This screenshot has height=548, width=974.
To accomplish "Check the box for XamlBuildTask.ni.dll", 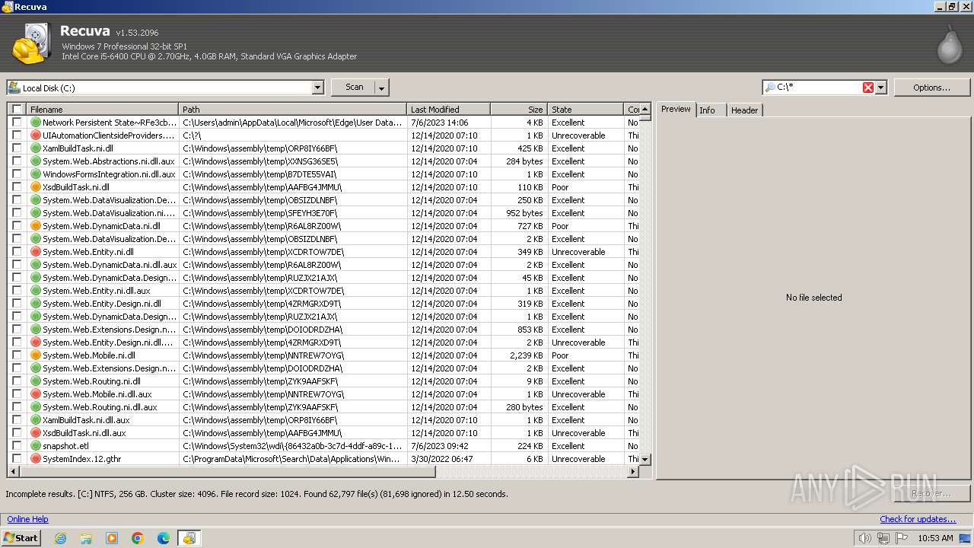I will [17, 148].
